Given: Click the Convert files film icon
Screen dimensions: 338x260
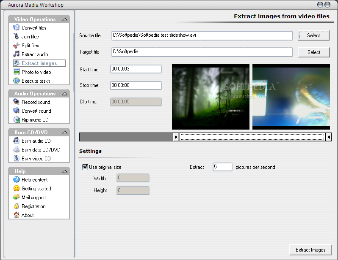Looking at the screenshot, I should pos(17,28).
